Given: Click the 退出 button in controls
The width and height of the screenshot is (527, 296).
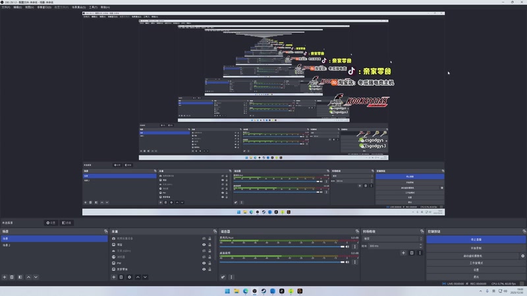Looking at the screenshot, I should click(x=476, y=277).
